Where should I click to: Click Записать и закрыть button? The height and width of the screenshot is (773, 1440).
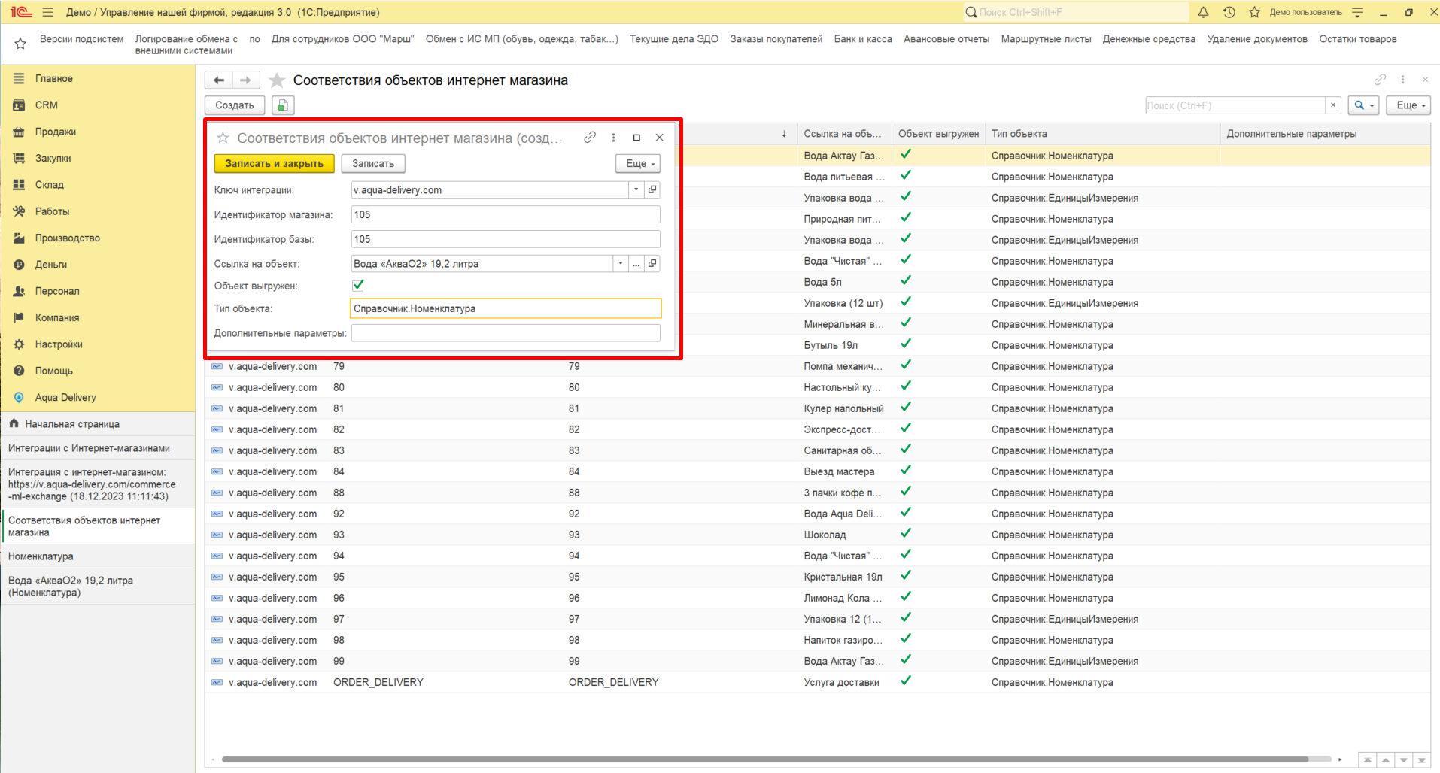coord(274,163)
